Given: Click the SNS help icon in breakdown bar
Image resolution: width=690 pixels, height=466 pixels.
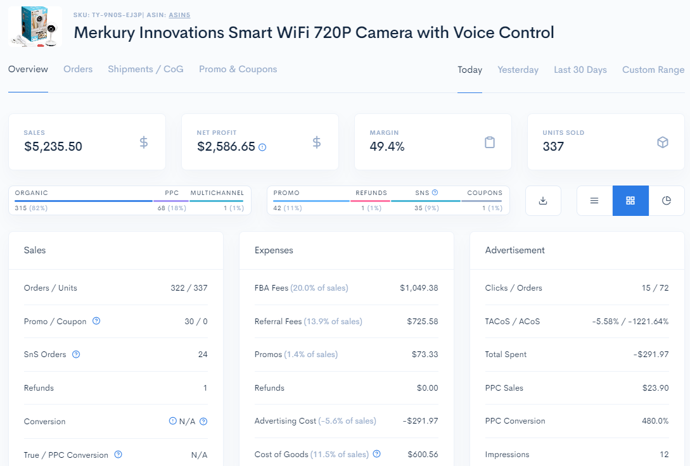Looking at the screenshot, I should point(435,192).
